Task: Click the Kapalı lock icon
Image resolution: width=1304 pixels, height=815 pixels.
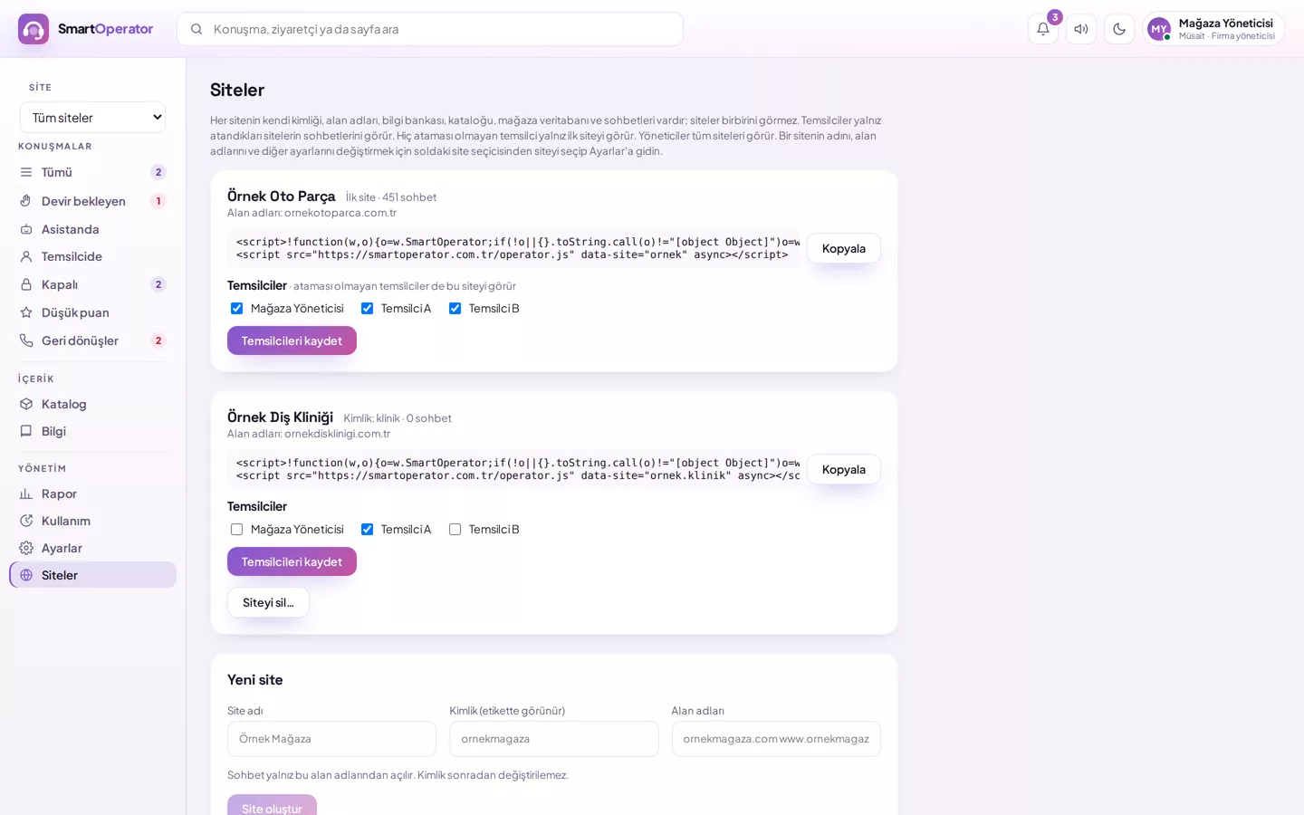Action: point(26,284)
